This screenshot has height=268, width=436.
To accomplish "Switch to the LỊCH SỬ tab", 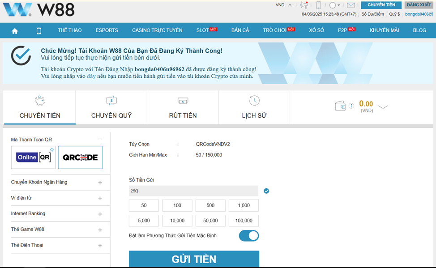I will pyautogui.click(x=254, y=107).
